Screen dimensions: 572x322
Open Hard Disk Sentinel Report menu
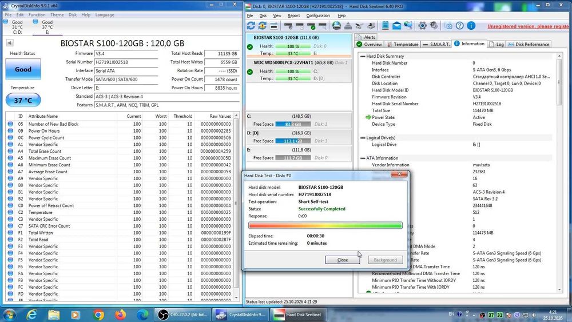pyautogui.click(x=293, y=15)
